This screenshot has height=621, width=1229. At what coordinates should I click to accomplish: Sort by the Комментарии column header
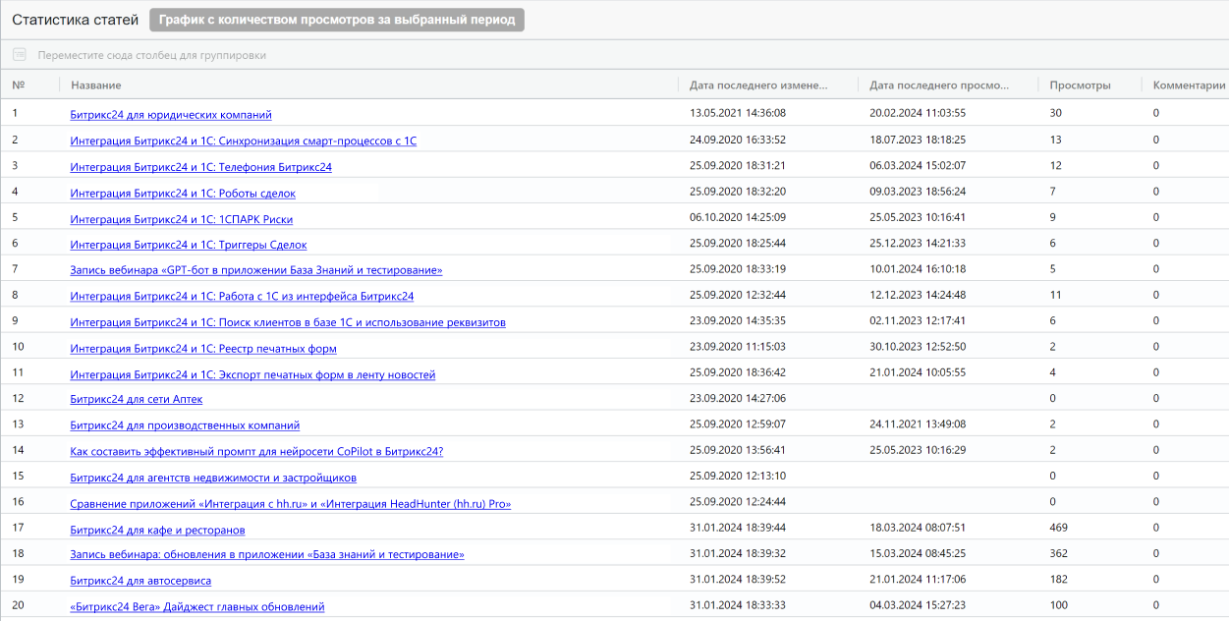pyautogui.click(x=1189, y=85)
